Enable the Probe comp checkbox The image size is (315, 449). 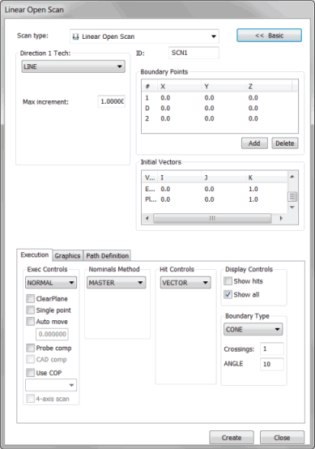point(30,348)
